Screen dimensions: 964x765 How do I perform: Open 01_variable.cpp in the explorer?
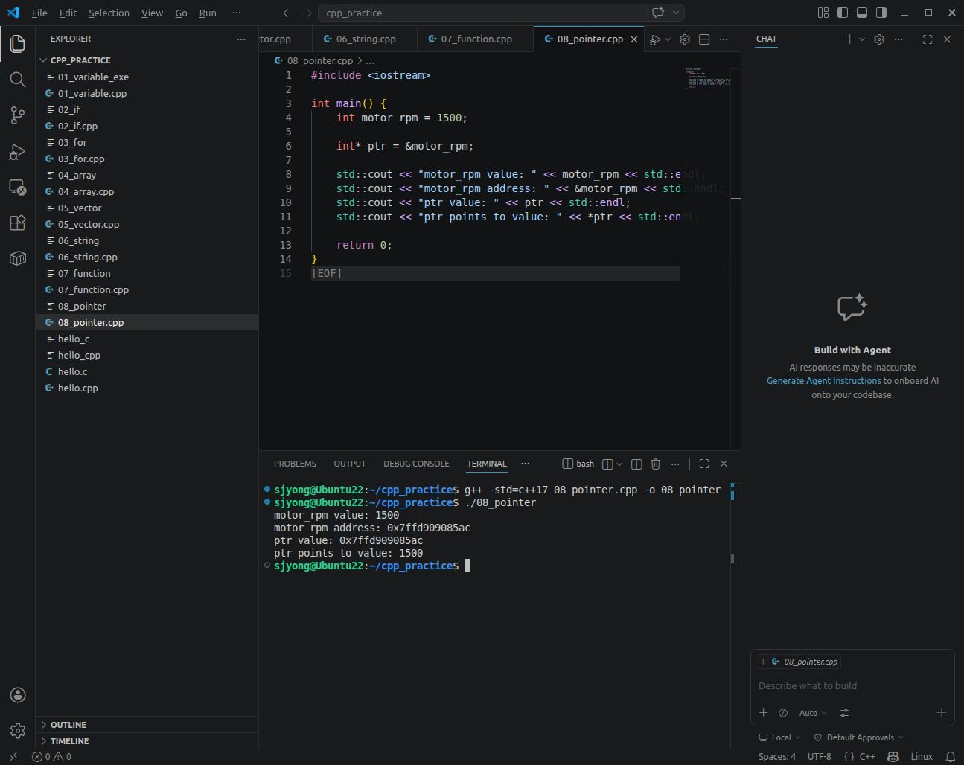[92, 93]
